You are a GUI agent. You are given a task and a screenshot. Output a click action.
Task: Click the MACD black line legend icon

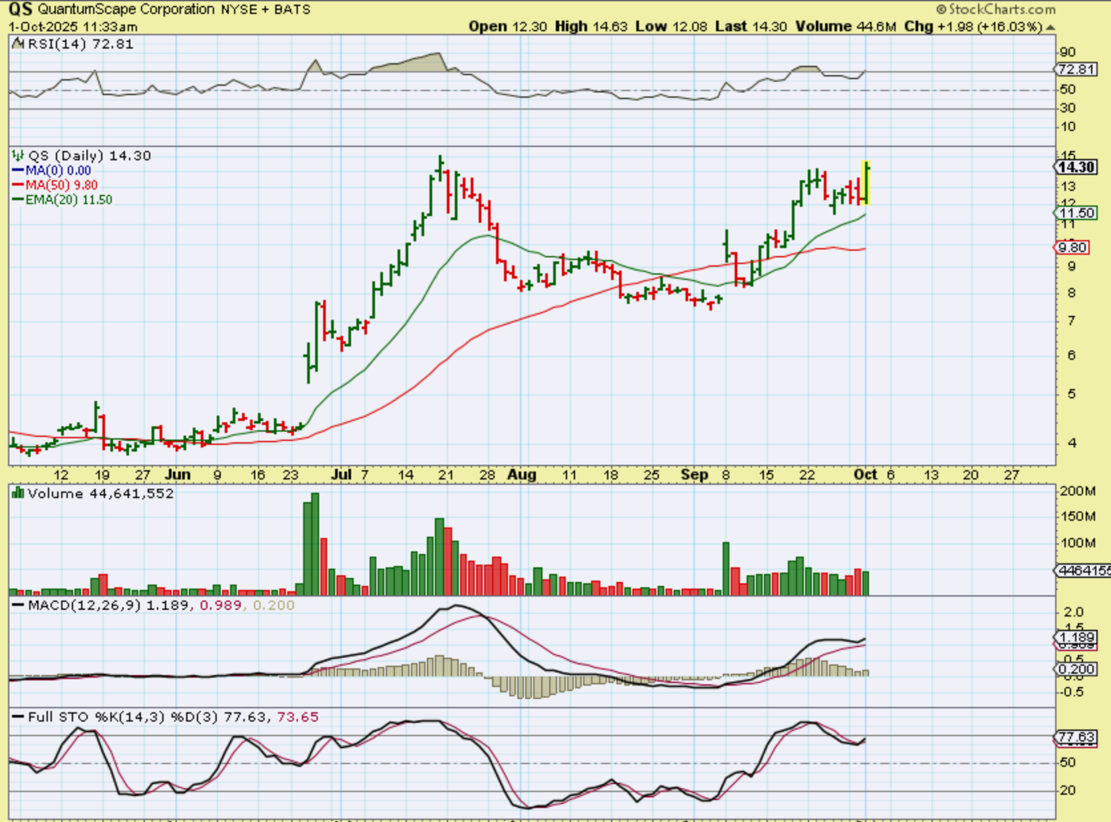pyautogui.click(x=18, y=605)
